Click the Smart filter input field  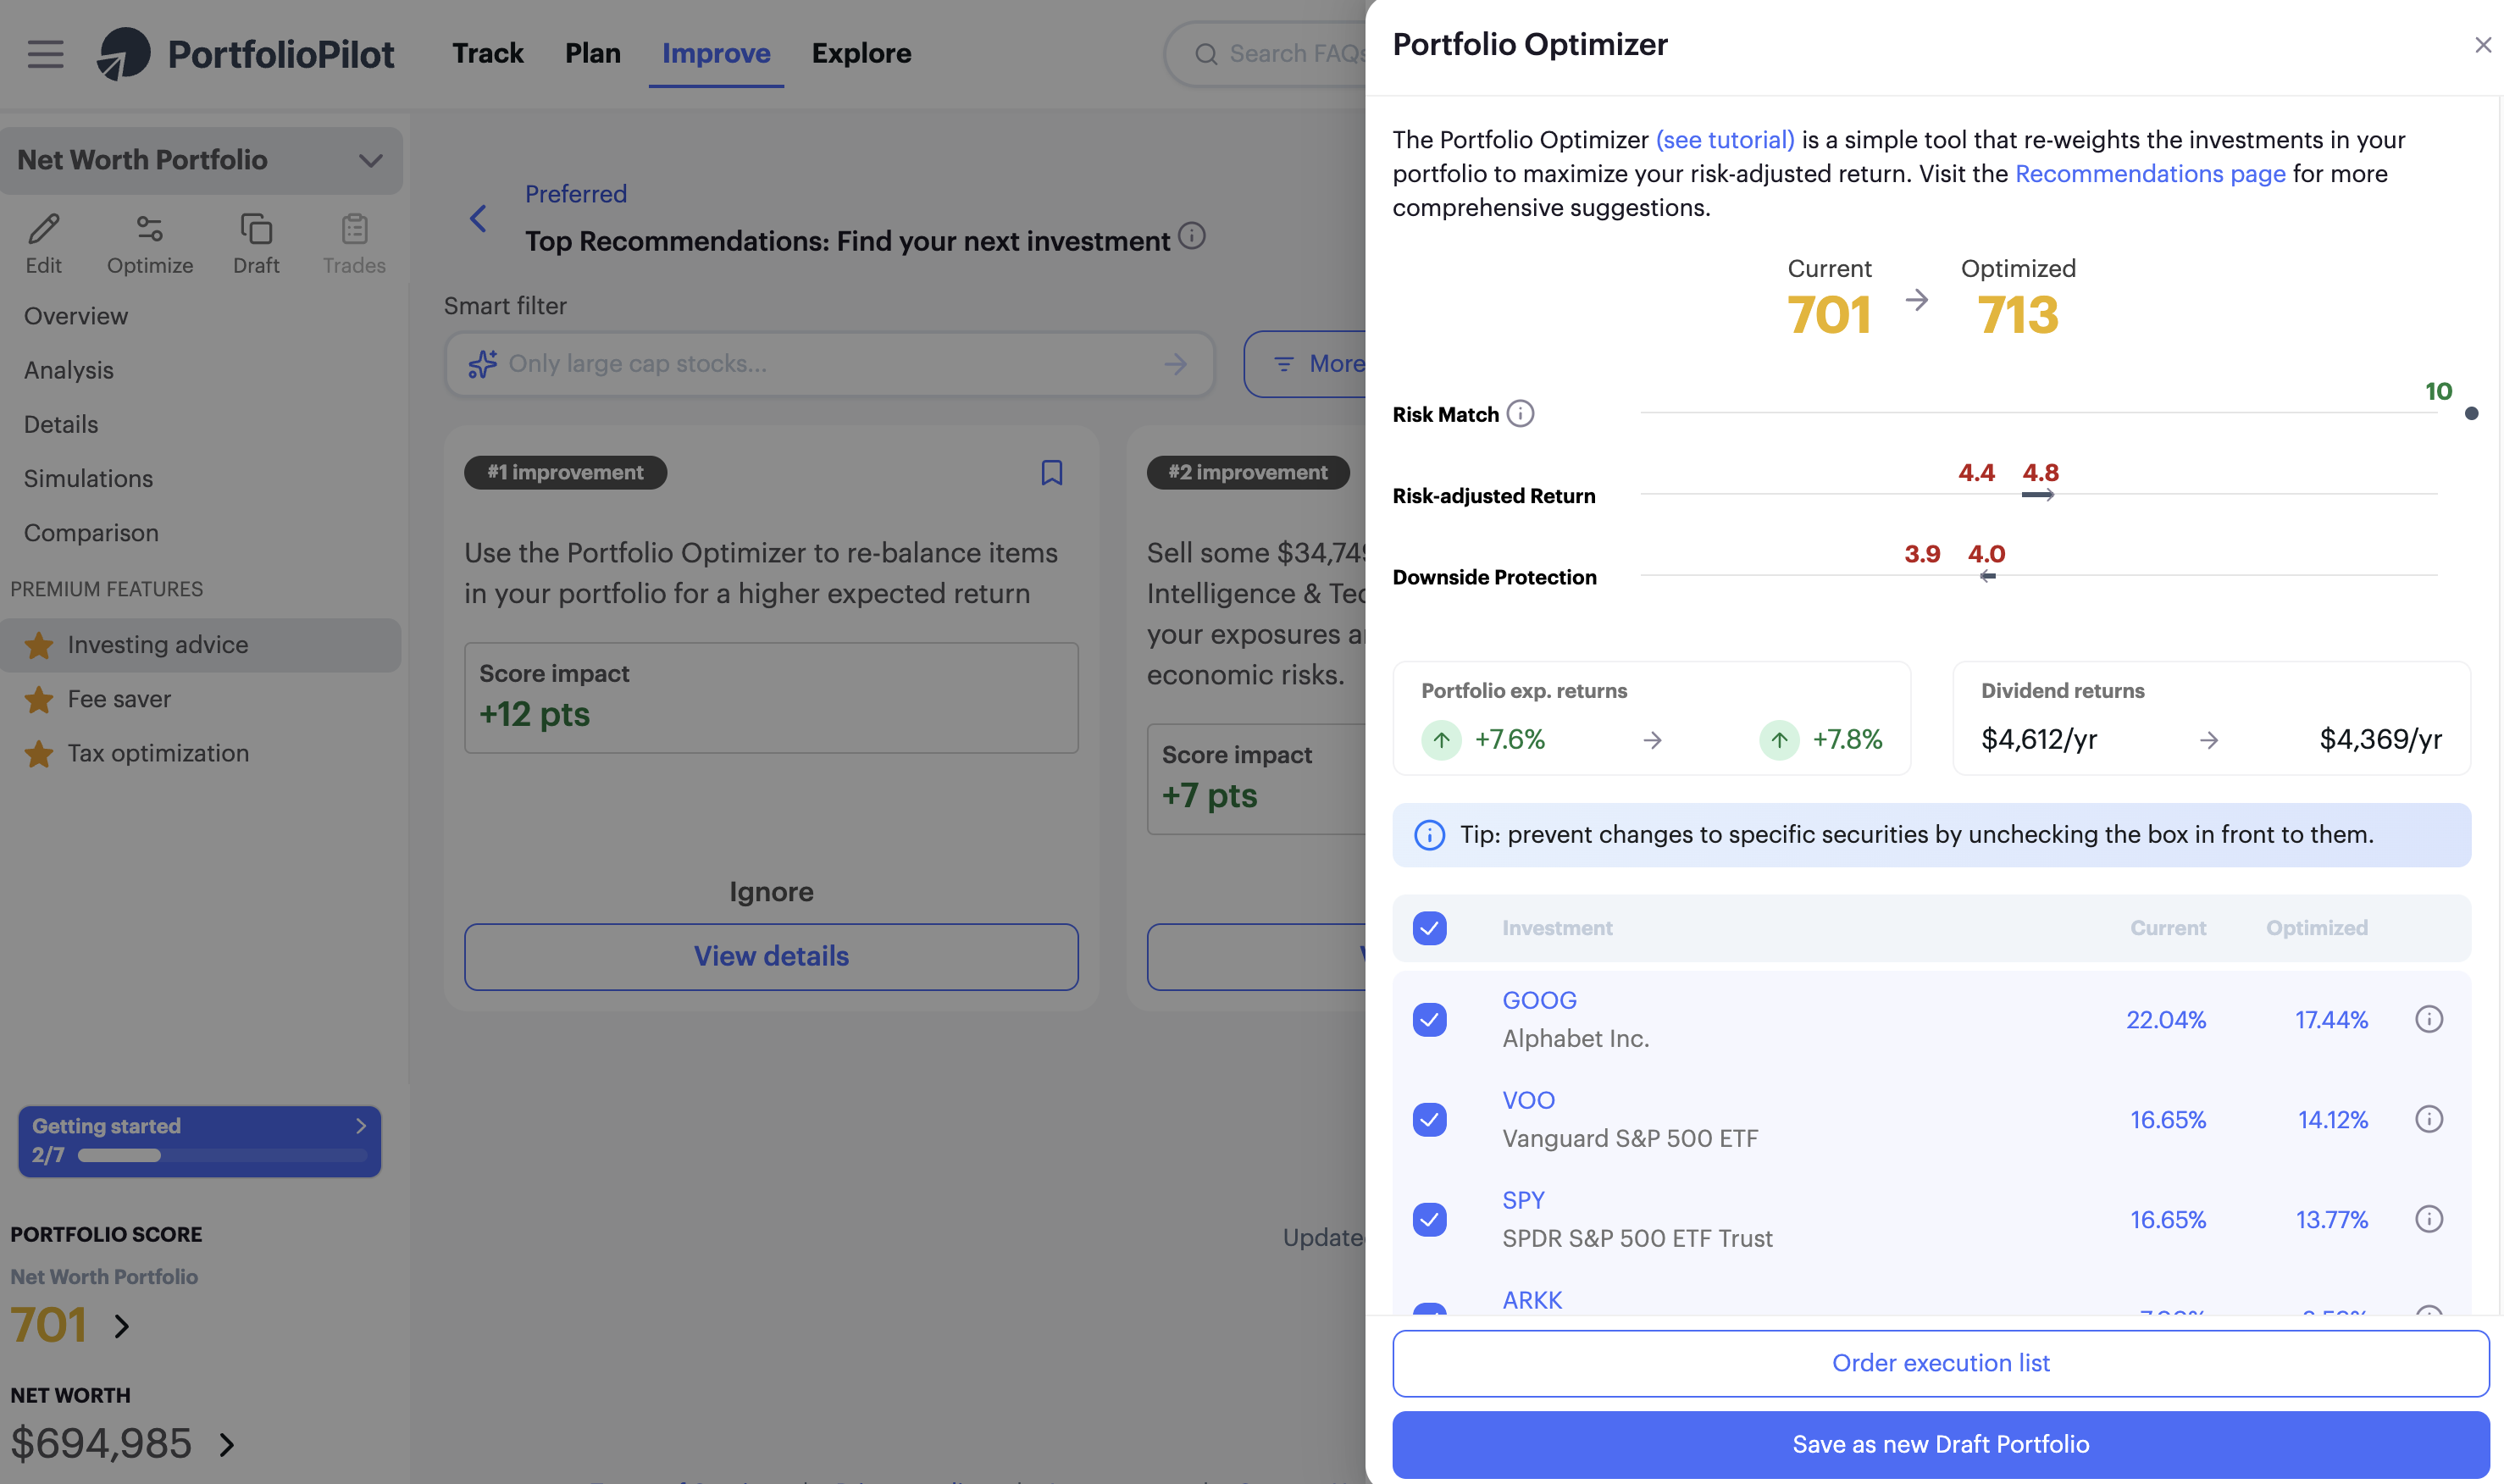coord(829,364)
